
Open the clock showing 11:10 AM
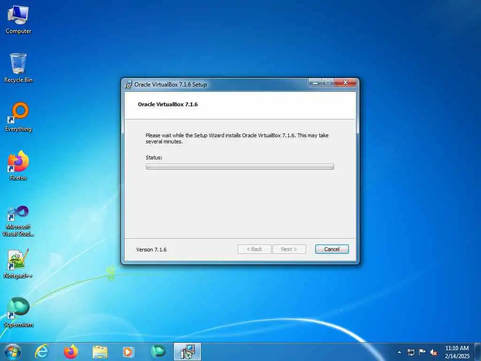[457, 352]
